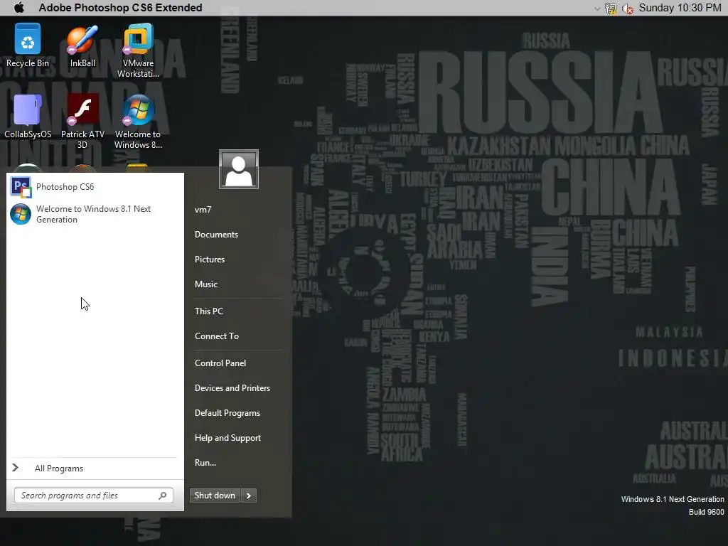Open the vm7 user folder
The height and width of the screenshot is (546, 728).
[203, 210]
